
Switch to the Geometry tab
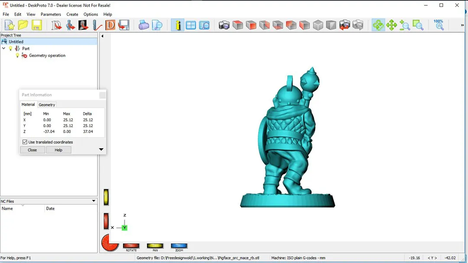tap(47, 105)
